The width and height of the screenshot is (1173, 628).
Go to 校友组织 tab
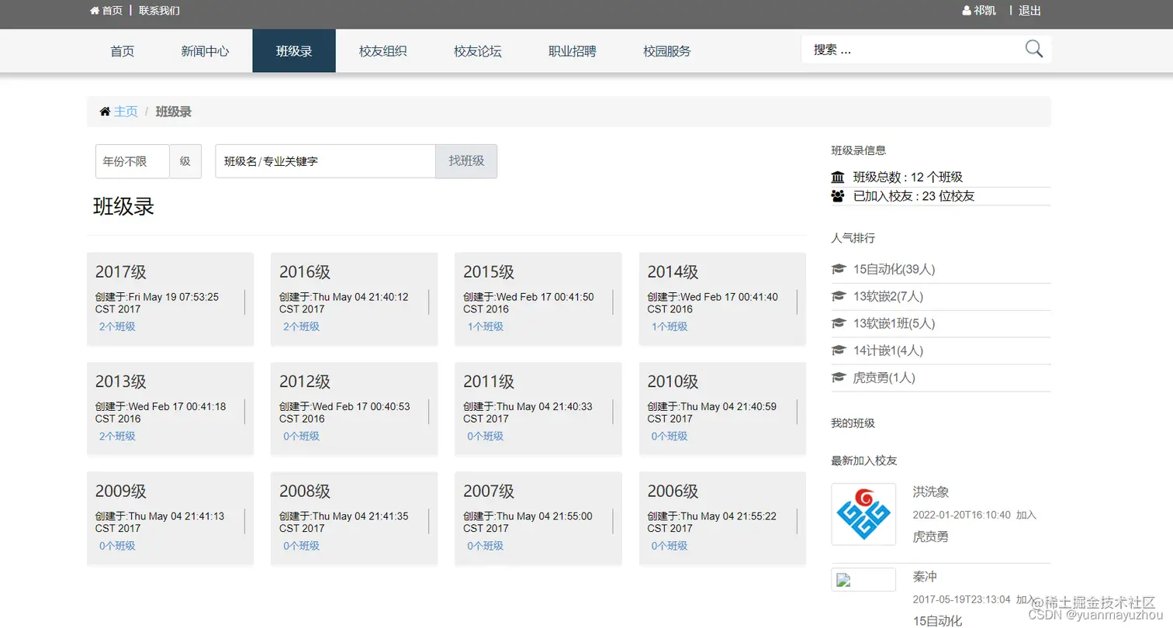(x=382, y=51)
